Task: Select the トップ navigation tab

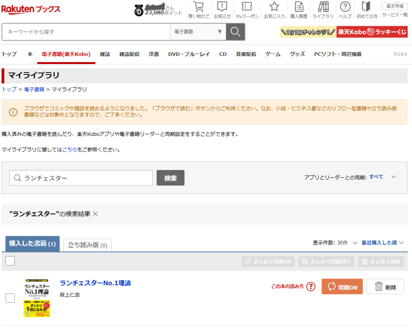Action: [x=9, y=54]
